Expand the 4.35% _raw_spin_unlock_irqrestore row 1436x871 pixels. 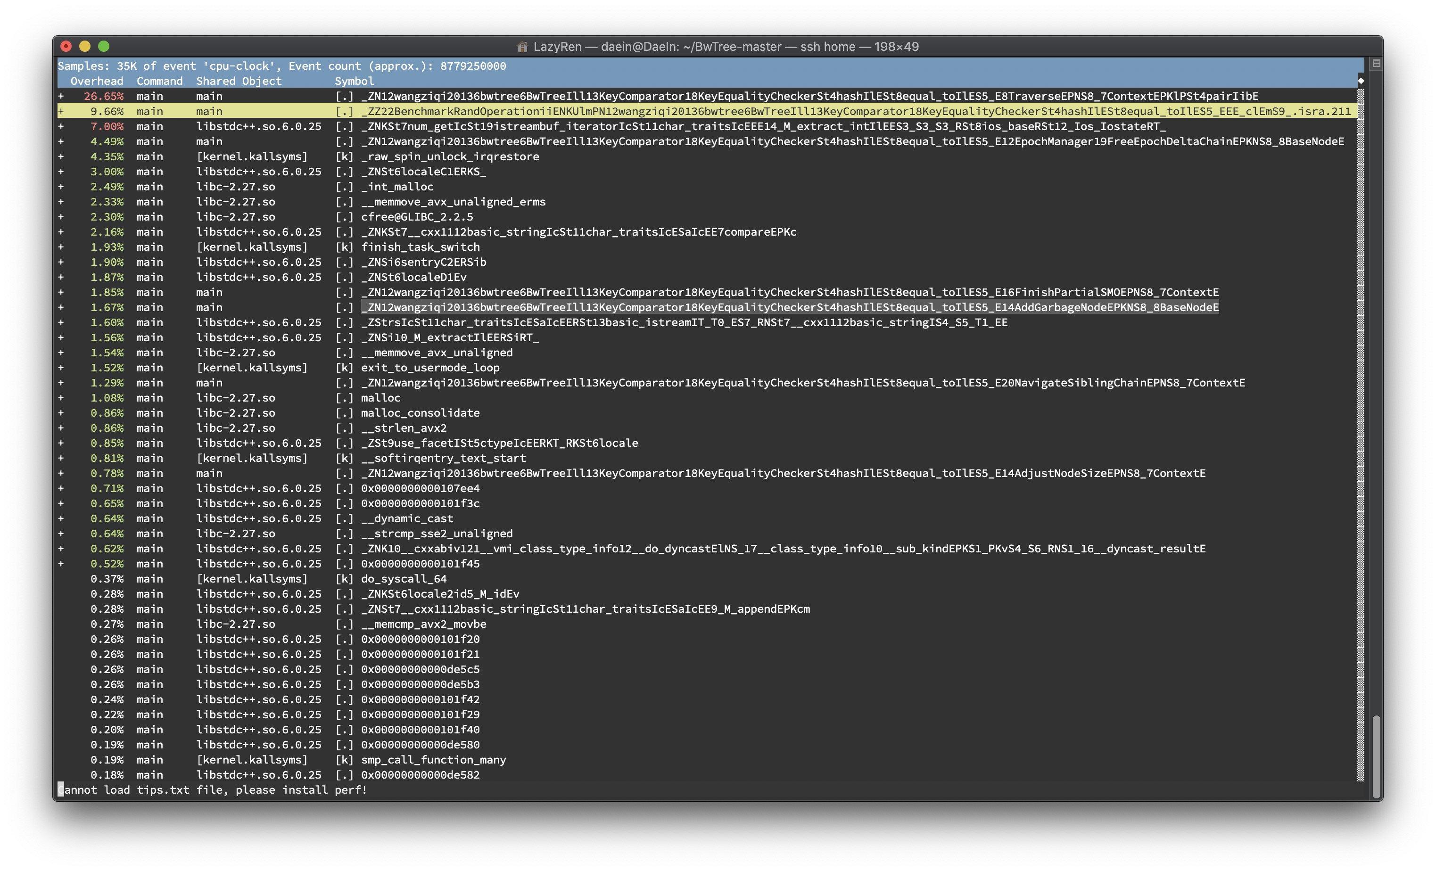pyautogui.click(x=61, y=157)
